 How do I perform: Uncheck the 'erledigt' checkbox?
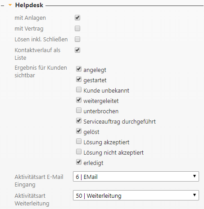click(79, 162)
